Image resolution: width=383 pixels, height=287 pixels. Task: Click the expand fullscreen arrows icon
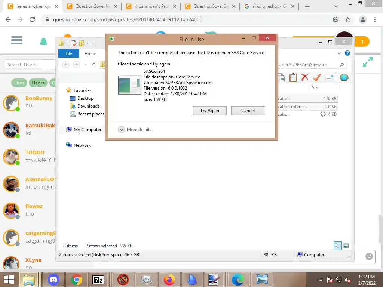[x=368, y=62]
